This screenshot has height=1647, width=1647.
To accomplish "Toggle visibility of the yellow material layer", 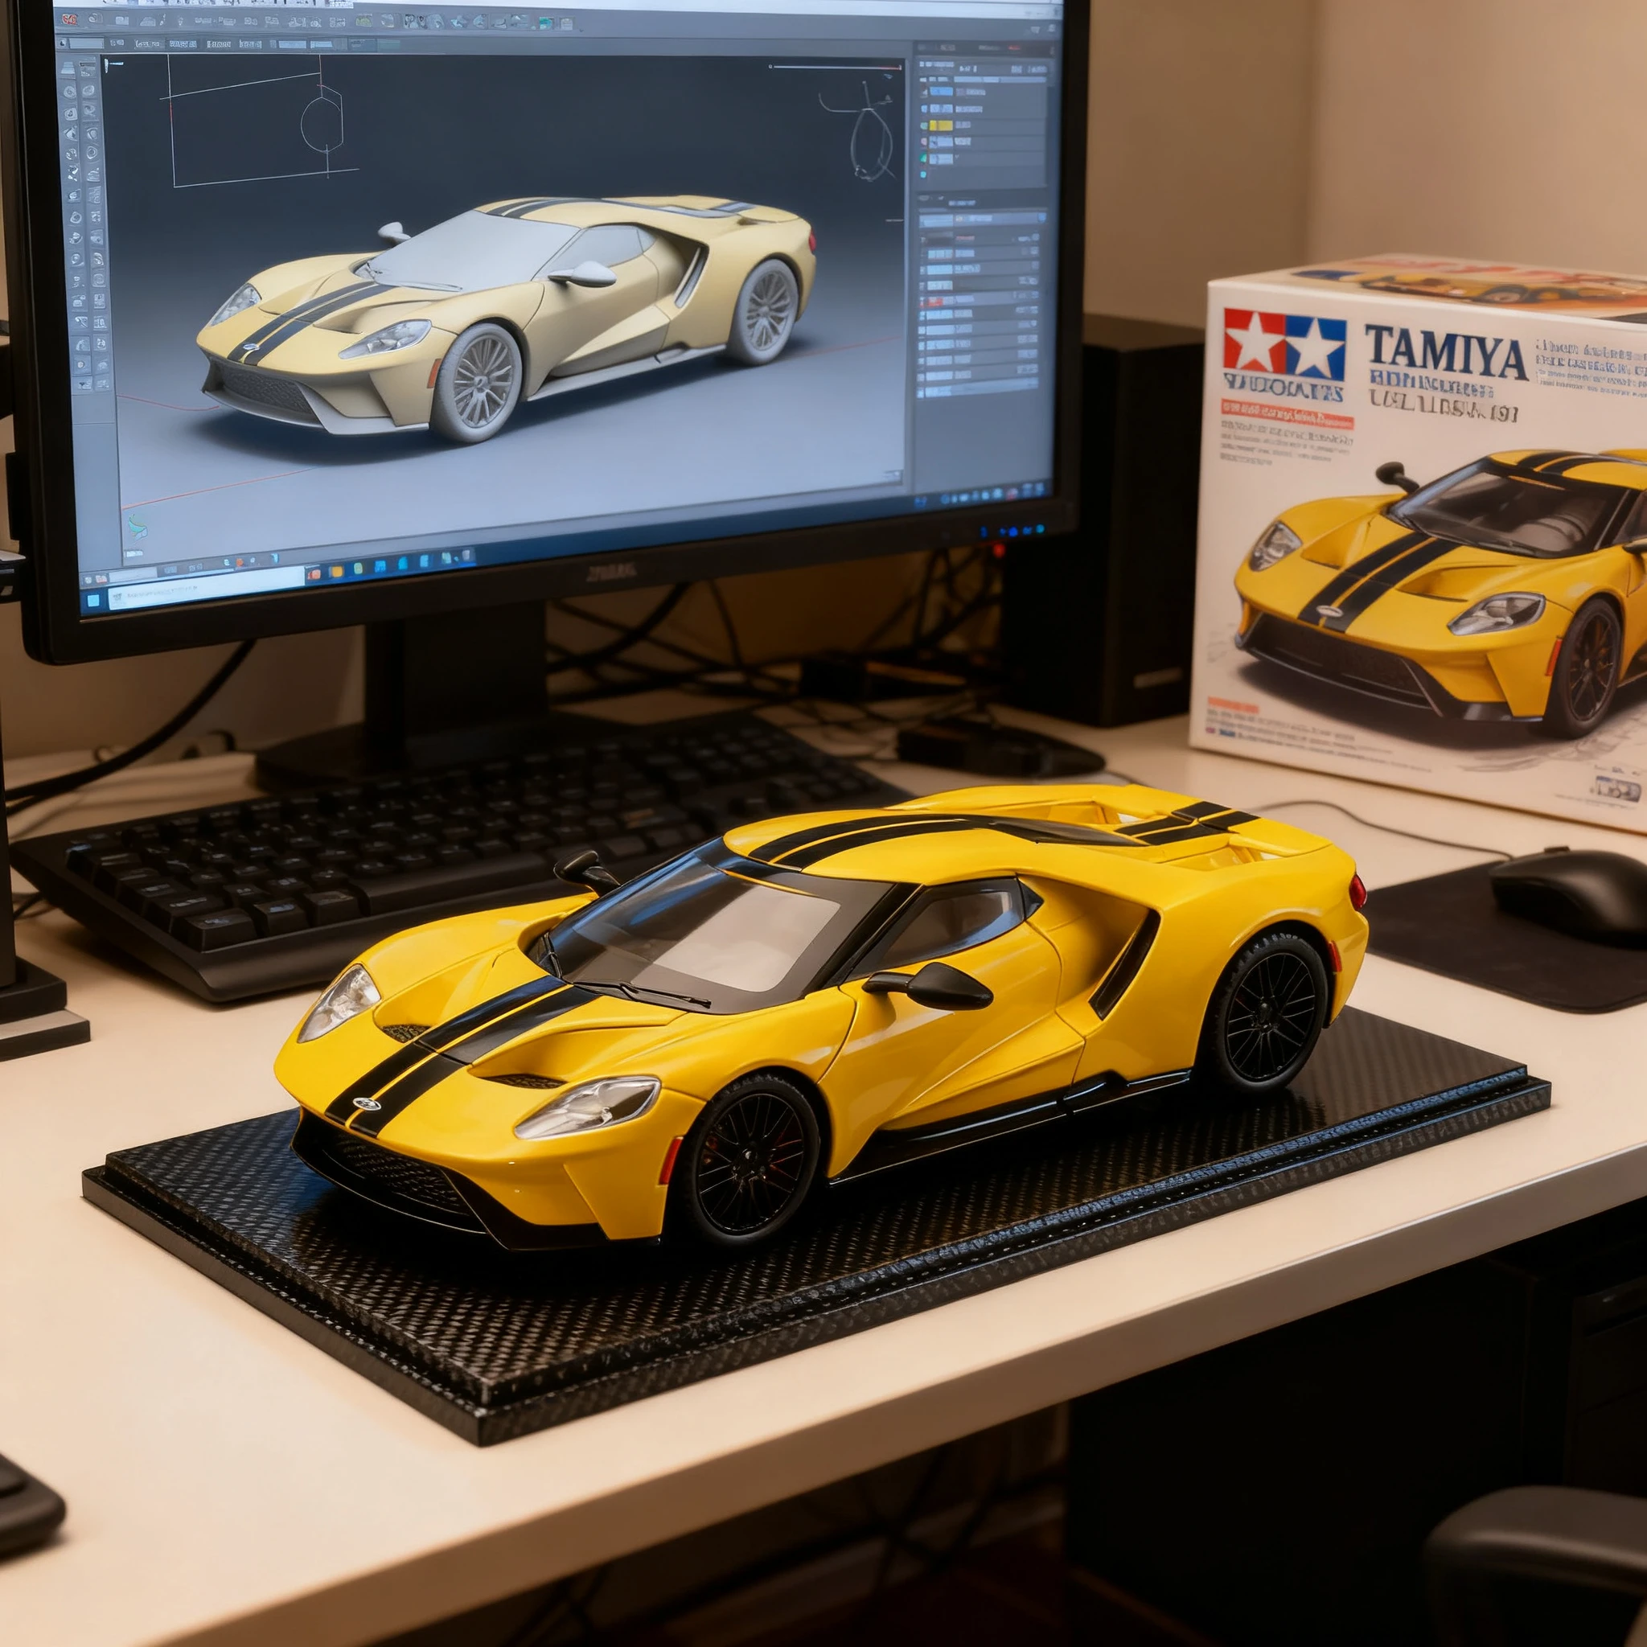I will tap(922, 125).
